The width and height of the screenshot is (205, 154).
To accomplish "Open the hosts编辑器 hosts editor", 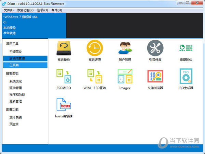I will coord(64,108).
